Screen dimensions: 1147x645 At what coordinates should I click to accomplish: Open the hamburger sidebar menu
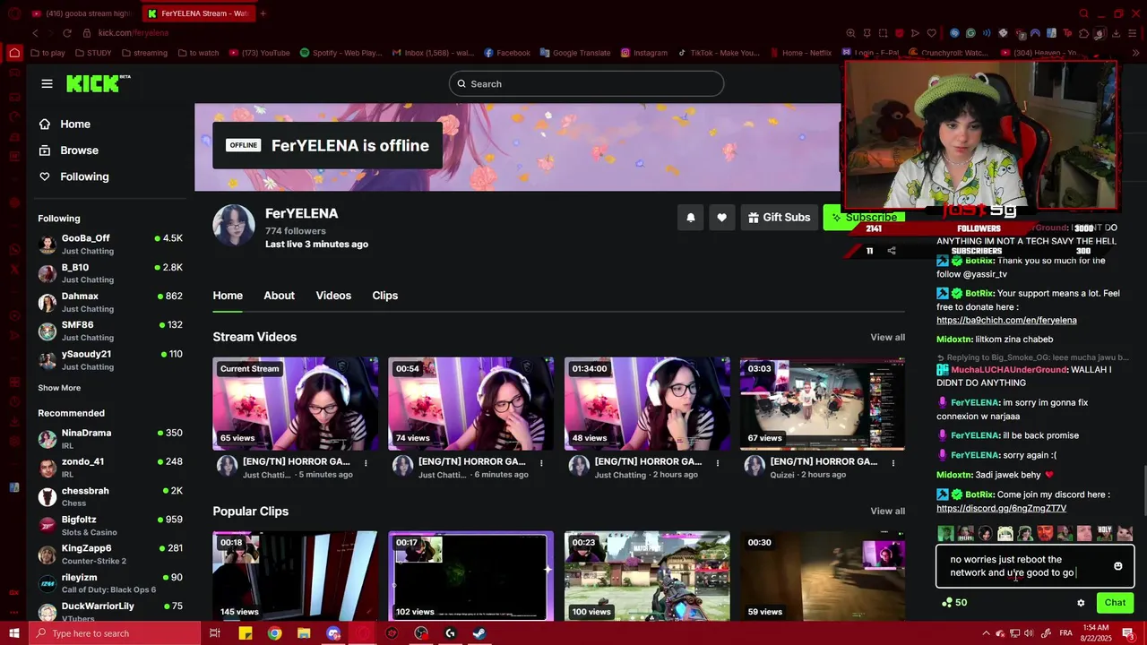click(47, 83)
